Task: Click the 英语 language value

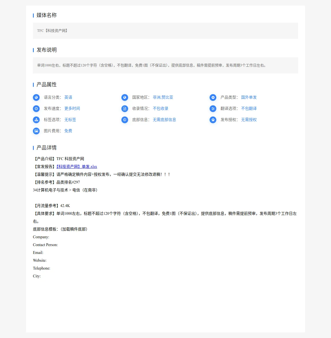Action: (68, 97)
